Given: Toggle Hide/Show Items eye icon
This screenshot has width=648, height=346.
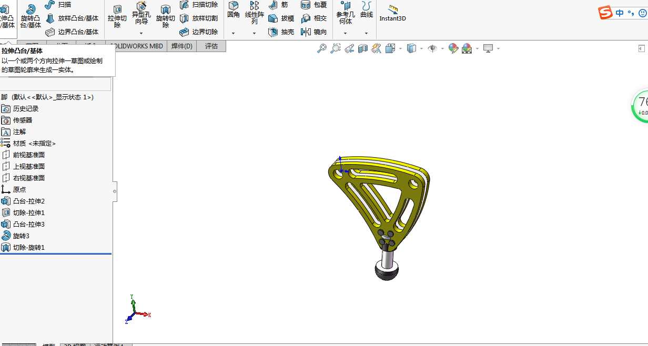Looking at the screenshot, I should click(433, 48).
